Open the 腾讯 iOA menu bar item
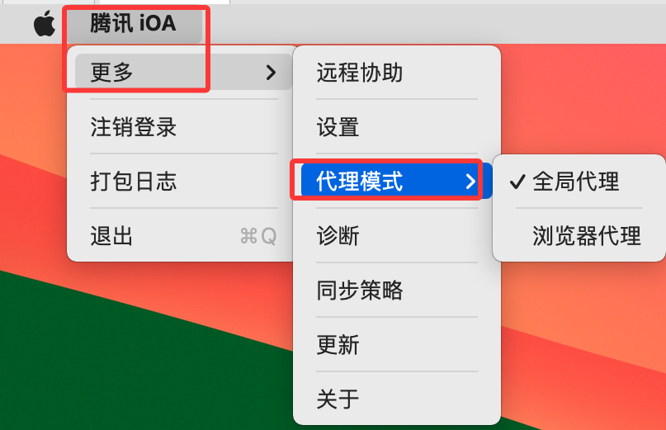 pos(133,23)
